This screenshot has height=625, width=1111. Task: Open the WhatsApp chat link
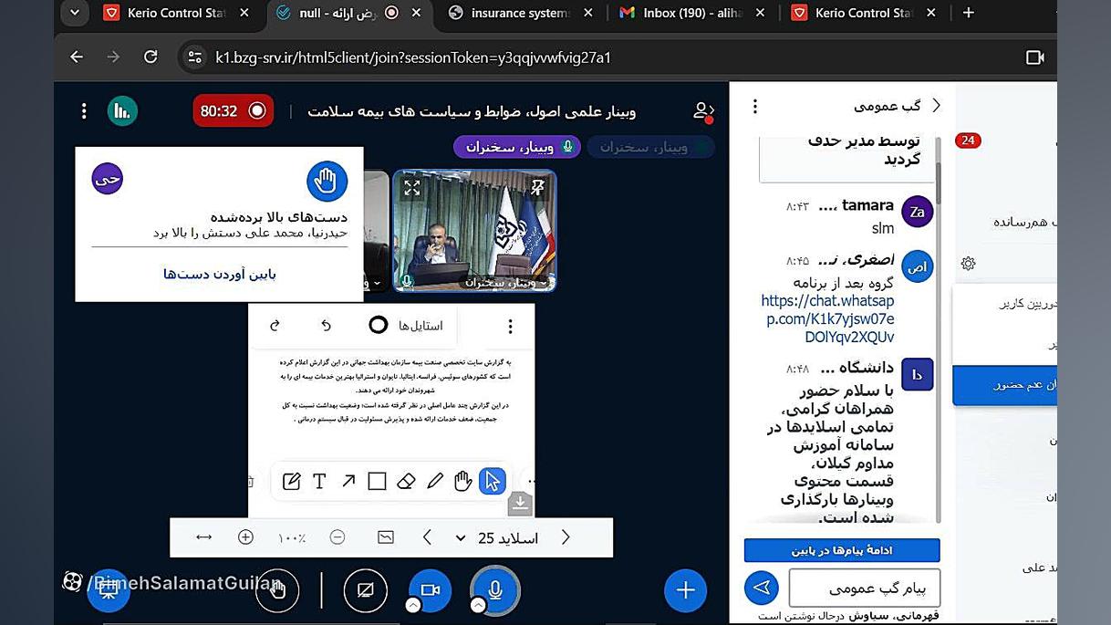(827, 318)
